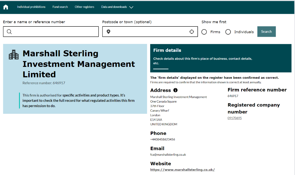Screen dimensions: 295x175
Task: Click the firm building icon
Action: (14, 54)
